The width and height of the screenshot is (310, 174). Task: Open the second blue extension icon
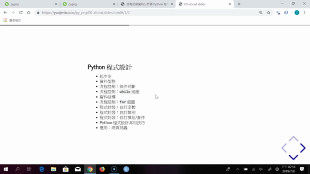(x=286, y=13)
